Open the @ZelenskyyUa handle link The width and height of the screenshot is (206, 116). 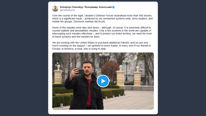pyautogui.click(x=68, y=10)
